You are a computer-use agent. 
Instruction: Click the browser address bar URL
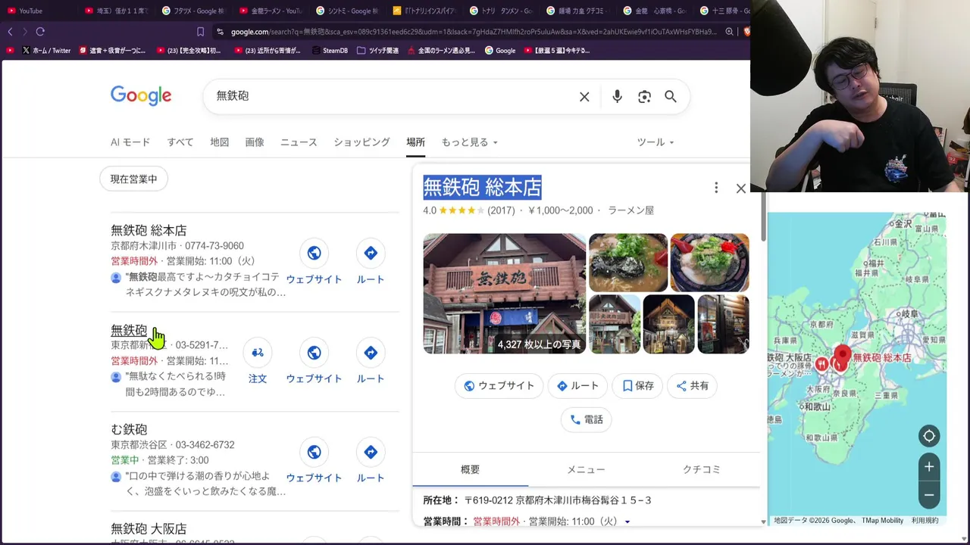coord(473,32)
